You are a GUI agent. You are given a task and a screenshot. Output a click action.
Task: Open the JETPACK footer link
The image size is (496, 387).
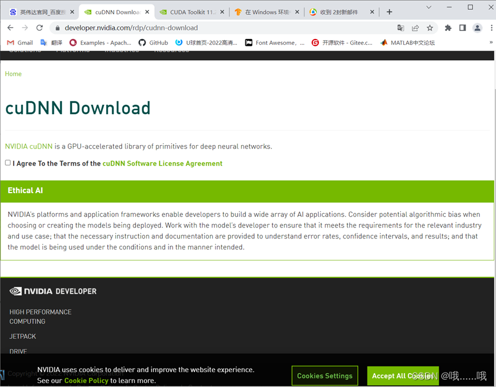pyautogui.click(x=23, y=337)
